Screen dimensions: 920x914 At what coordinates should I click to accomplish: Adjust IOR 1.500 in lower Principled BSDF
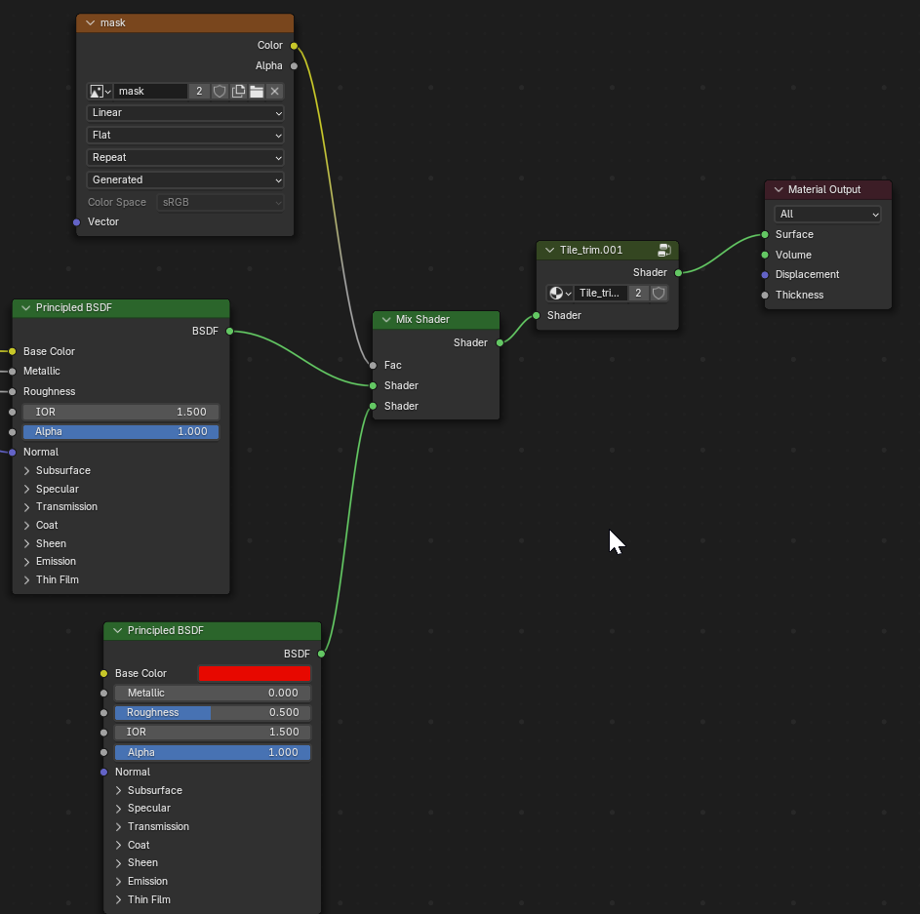tap(213, 733)
